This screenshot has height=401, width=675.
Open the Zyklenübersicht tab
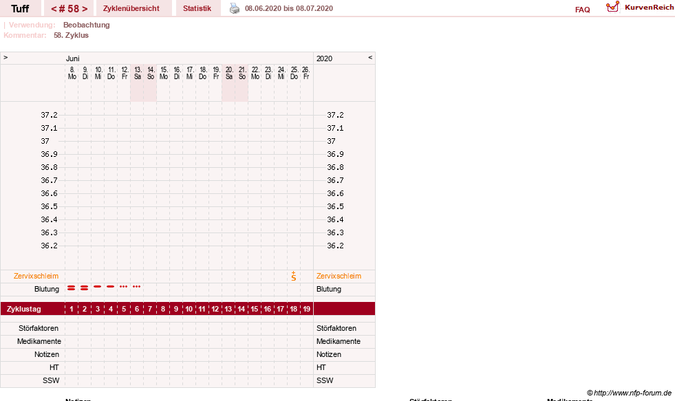[131, 8]
